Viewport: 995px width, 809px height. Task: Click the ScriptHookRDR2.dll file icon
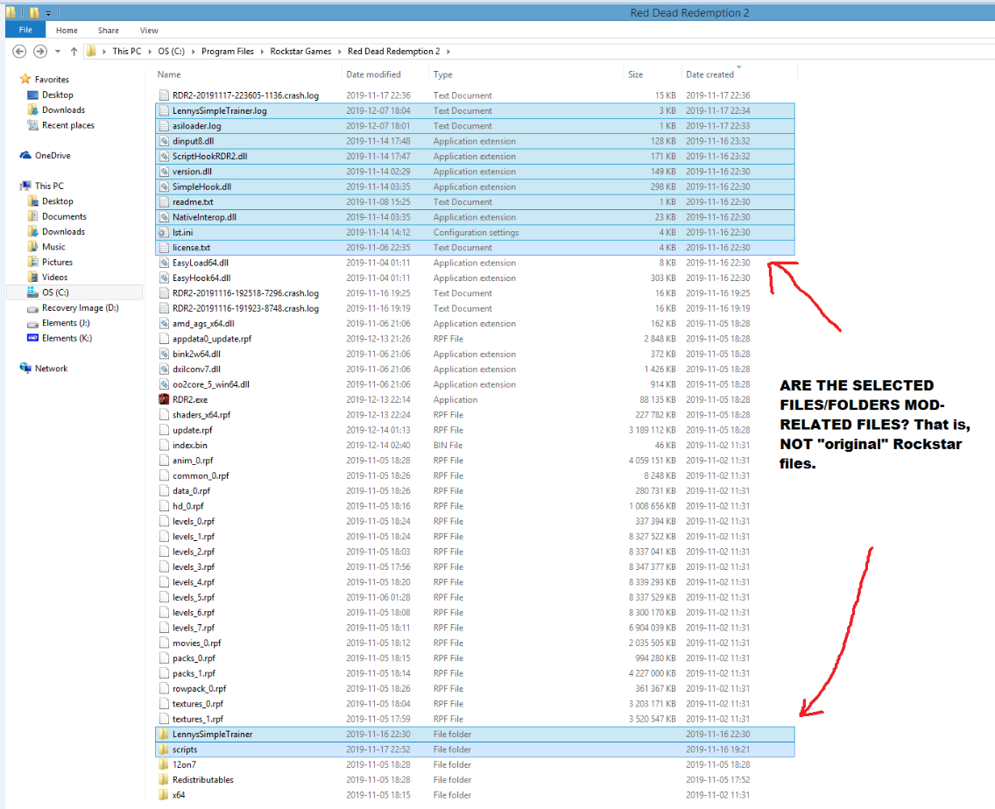[x=164, y=156]
